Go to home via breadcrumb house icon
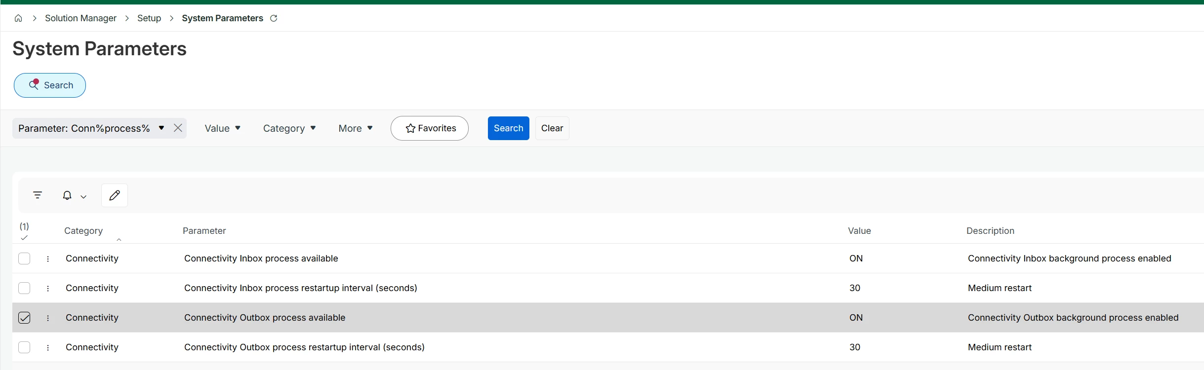1204x370 pixels. point(18,18)
